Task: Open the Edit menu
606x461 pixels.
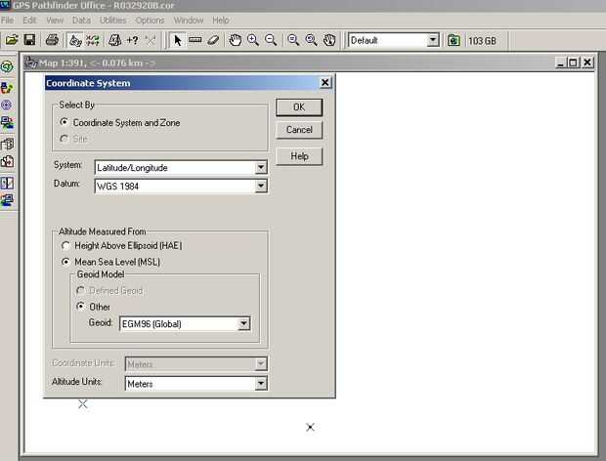Action: (x=29, y=21)
